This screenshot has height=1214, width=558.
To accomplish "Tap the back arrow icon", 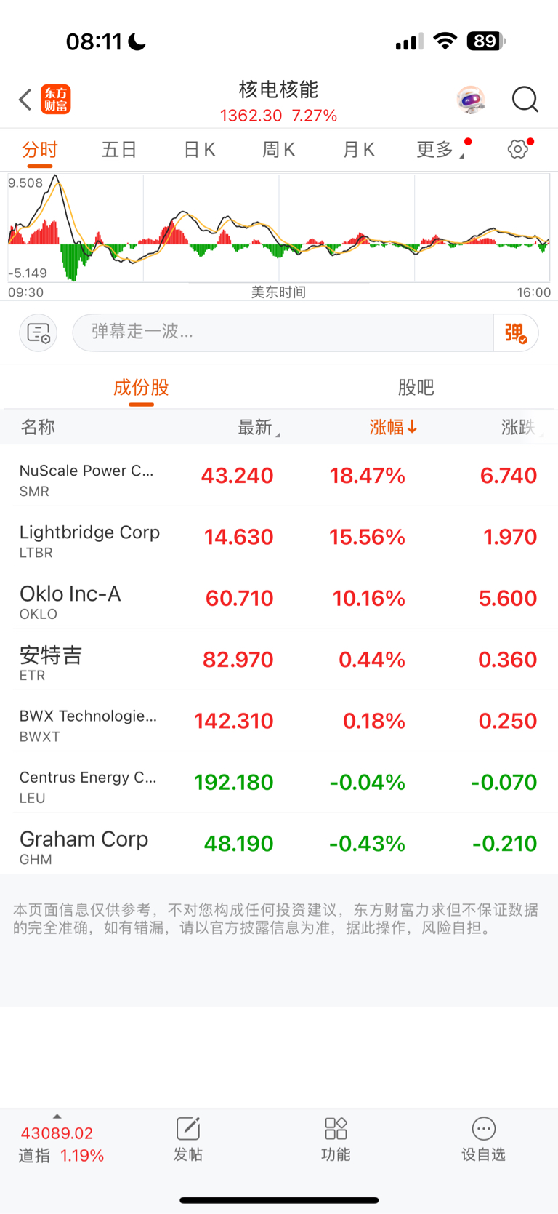I will click(25, 100).
